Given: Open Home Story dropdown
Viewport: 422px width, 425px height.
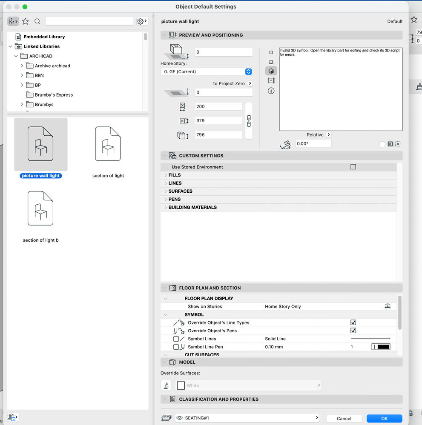Looking at the screenshot, I should 207,71.
